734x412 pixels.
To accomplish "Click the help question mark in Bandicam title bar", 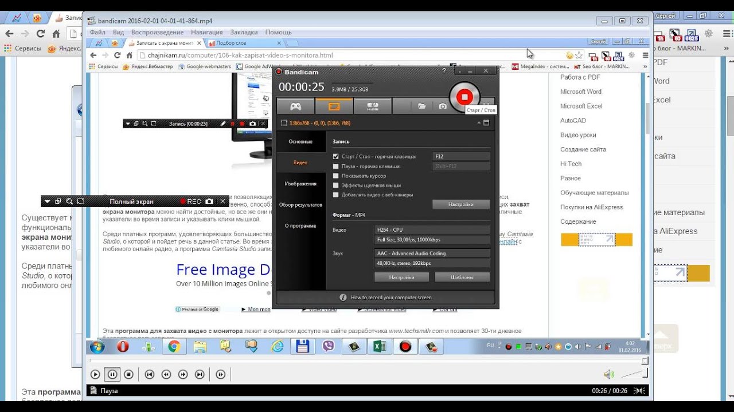I will click(x=444, y=71).
